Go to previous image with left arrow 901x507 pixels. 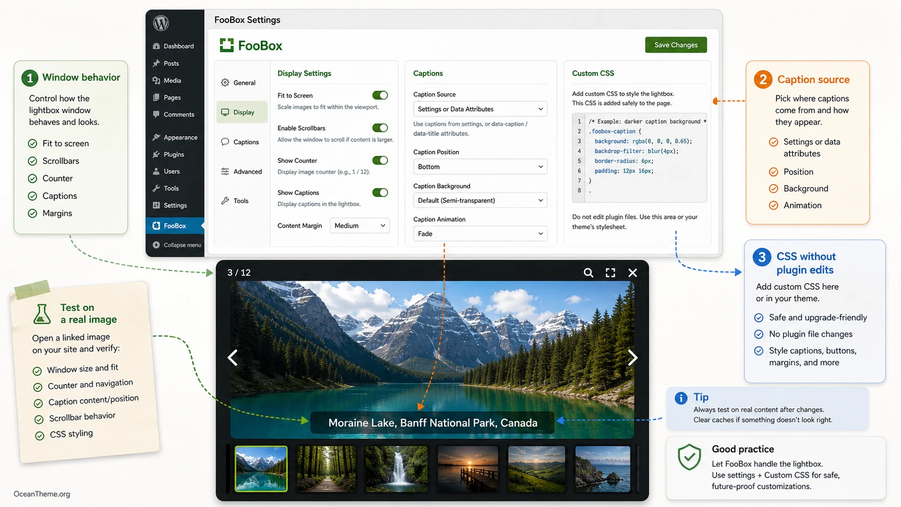(233, 358)
